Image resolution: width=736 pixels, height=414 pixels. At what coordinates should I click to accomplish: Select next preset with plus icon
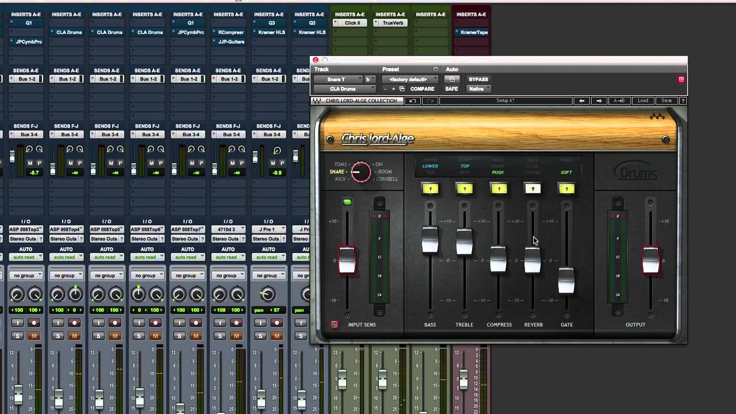click(393, 89)
